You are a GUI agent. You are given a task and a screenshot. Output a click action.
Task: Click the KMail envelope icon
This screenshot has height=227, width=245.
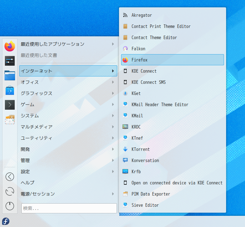(x=125, y=116)
